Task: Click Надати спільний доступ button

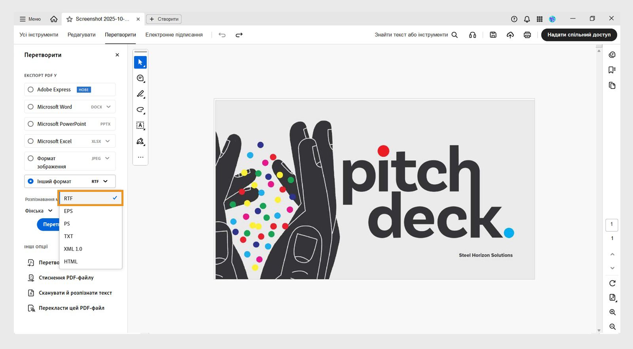Action: pos(579,35)
